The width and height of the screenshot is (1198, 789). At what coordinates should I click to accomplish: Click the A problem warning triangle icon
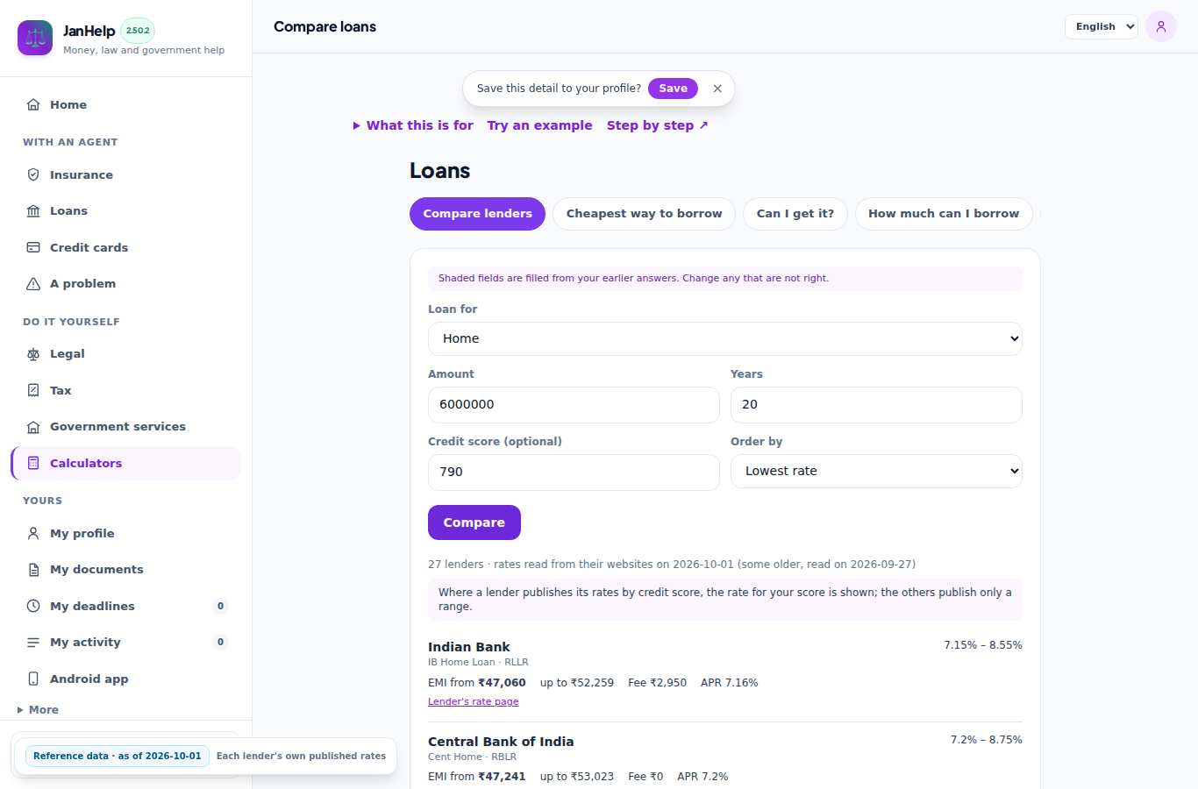[x=33, y=283]
